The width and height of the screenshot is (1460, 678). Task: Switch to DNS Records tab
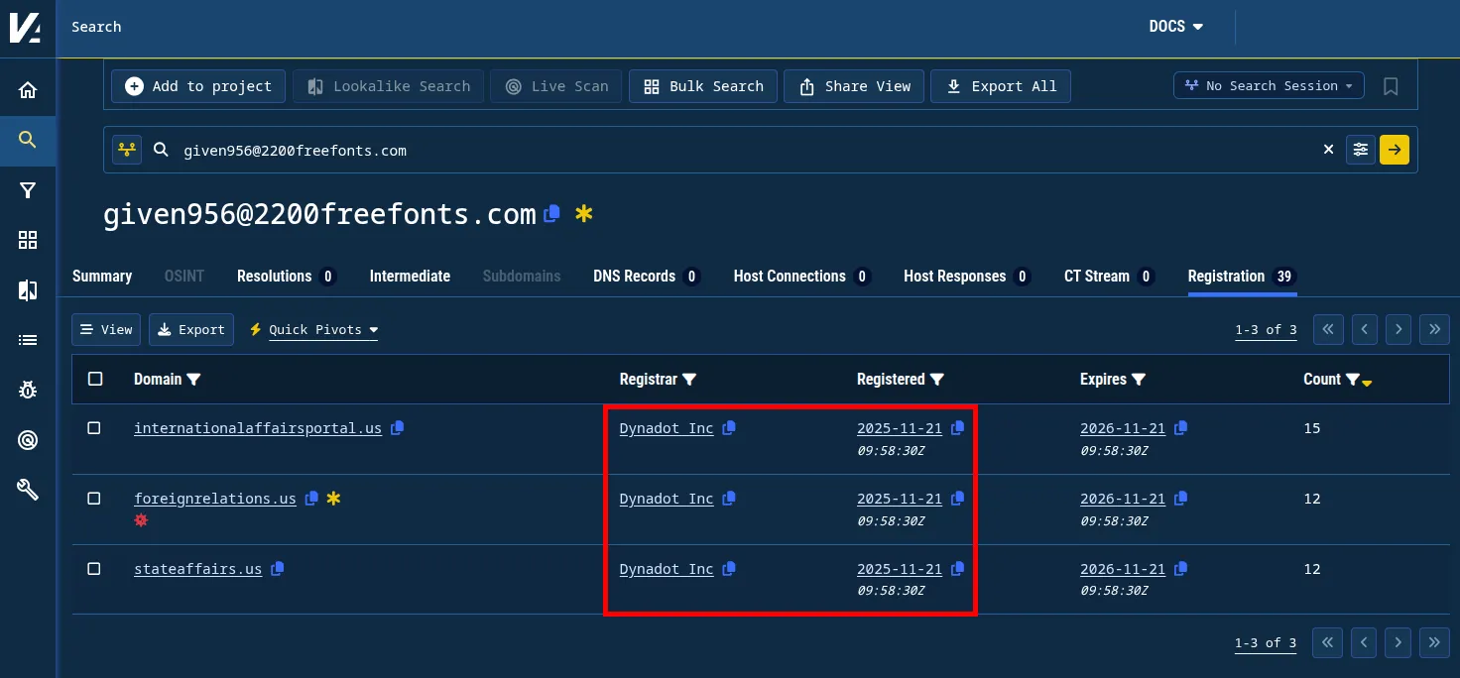(647, 277)
